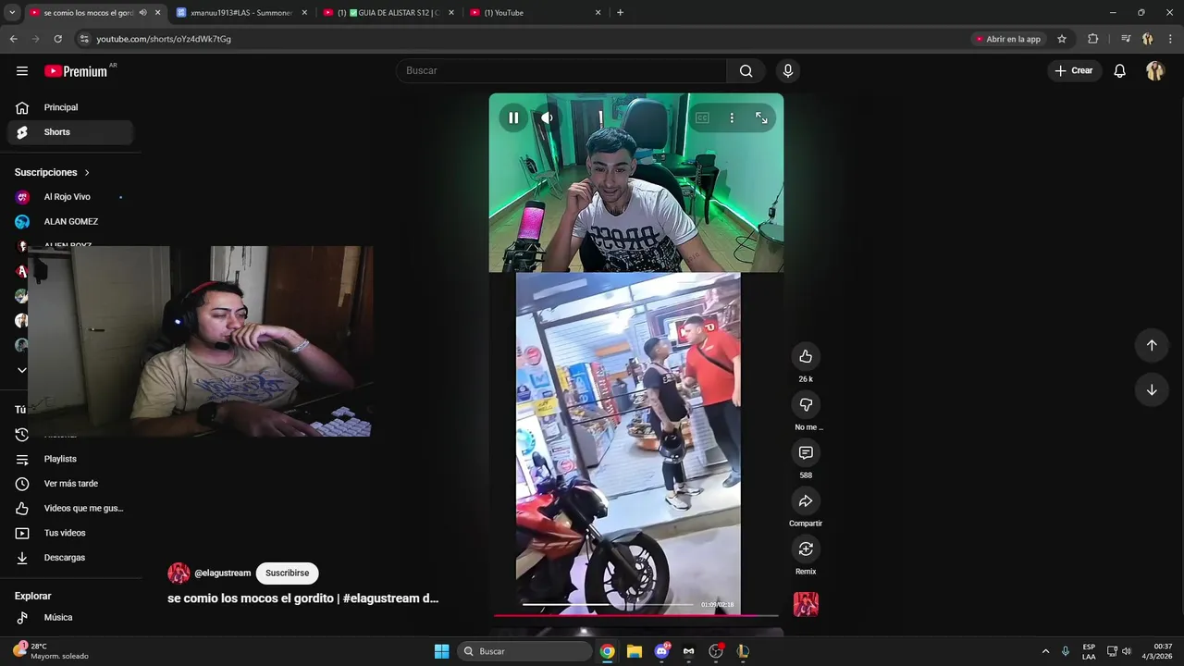
Task: Click the search magnifier button
Action: [746, 70]
